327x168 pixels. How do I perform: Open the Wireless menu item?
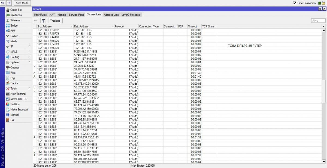click(15, 20)
